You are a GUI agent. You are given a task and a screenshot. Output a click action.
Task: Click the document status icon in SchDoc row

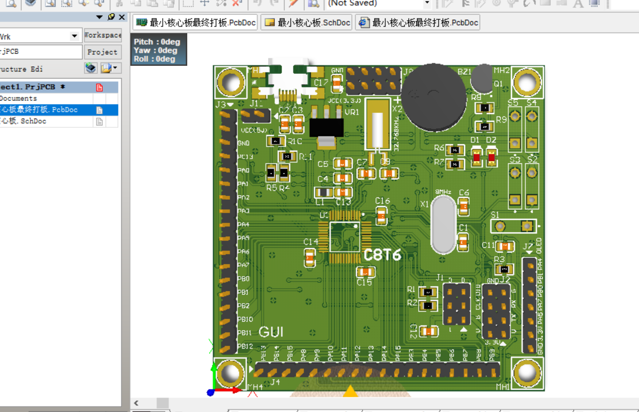99,121
